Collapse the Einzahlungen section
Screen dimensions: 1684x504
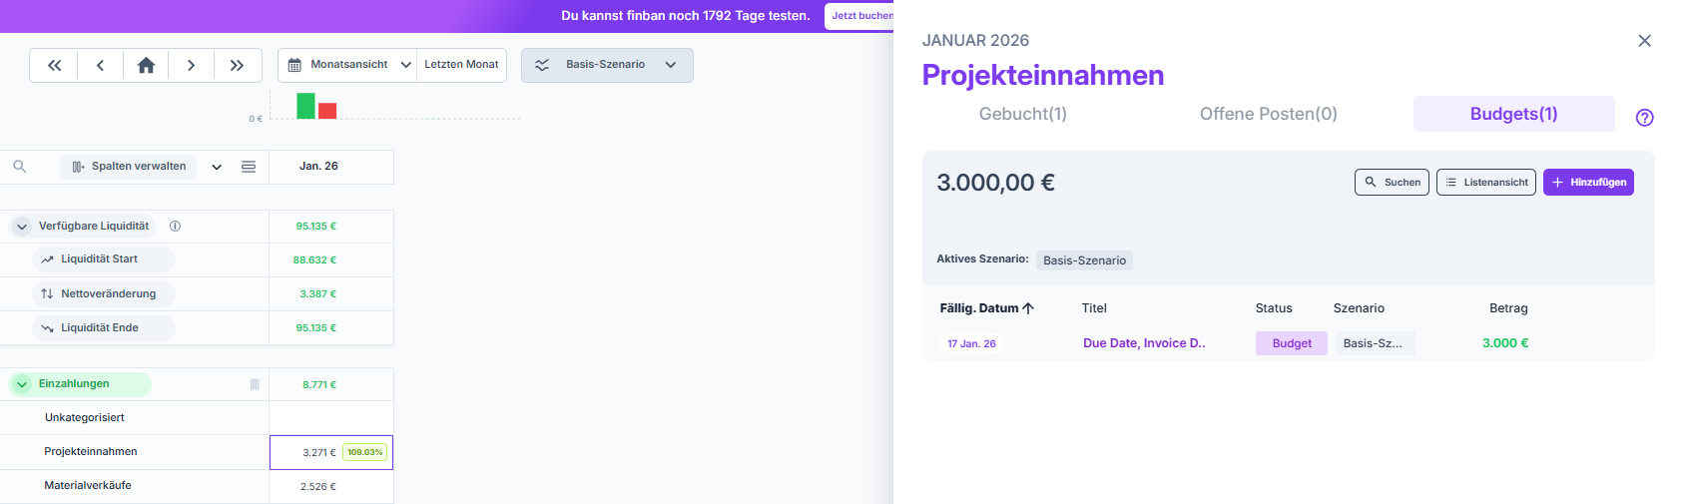coord(22,384)
